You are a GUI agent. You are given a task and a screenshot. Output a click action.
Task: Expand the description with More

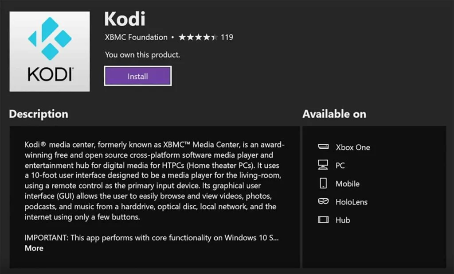[34, 248]
